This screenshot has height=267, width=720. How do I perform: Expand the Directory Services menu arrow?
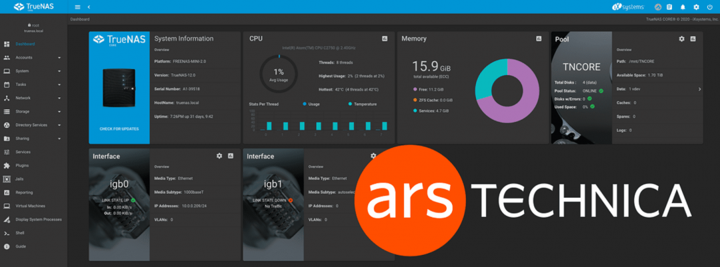click(59, 125)
